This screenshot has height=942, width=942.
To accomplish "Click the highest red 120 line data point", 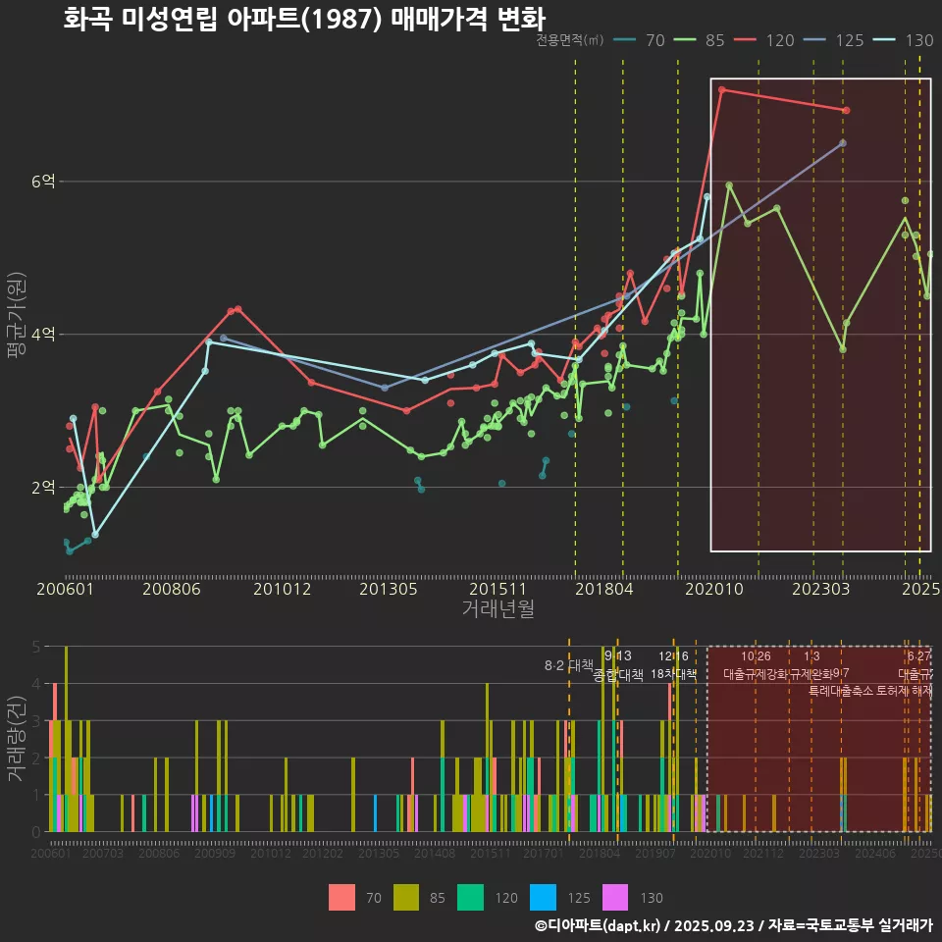I will point(721,89).
